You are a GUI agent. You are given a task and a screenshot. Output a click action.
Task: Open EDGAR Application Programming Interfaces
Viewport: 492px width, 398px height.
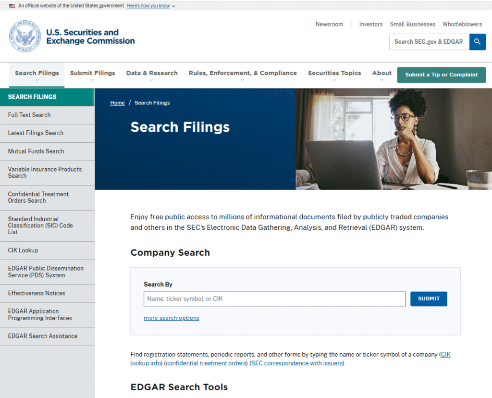(x=47, y=315)
